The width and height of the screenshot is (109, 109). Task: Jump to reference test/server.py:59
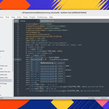[47, 79]
